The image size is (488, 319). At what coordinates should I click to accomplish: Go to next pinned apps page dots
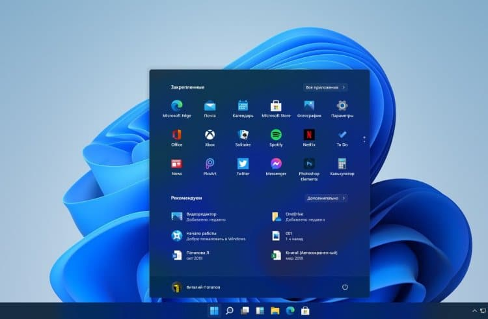point(364,139)
